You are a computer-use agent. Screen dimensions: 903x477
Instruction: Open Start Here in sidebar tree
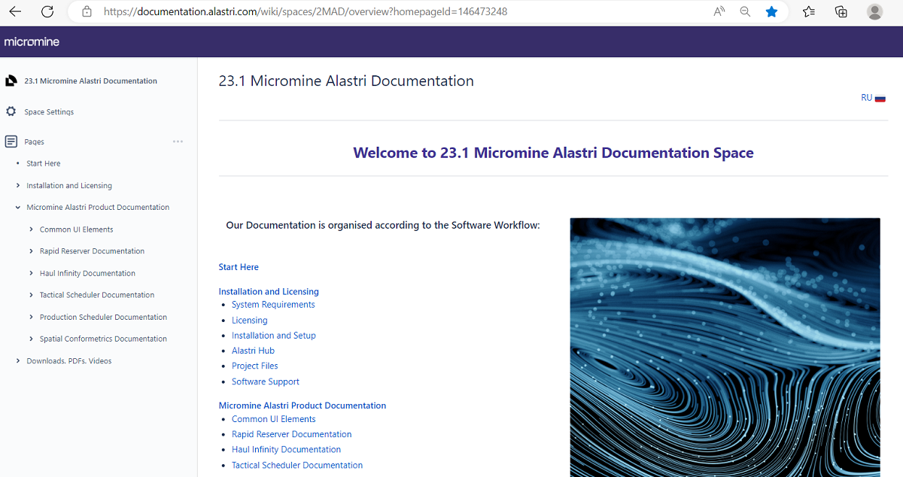tap(44, 163)
